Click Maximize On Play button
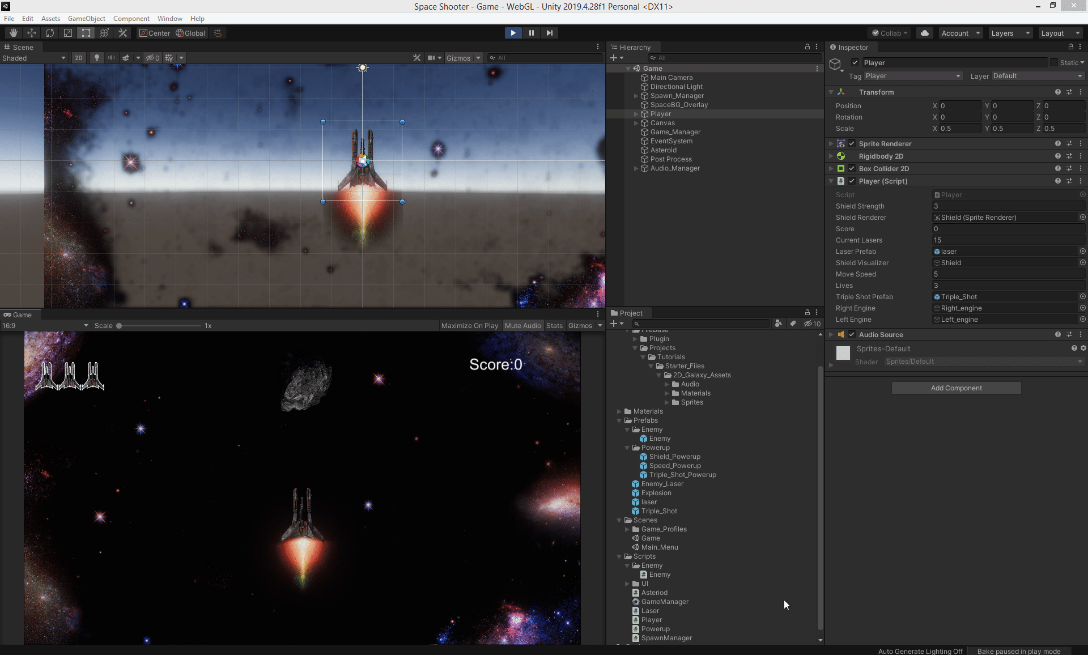This screenshot has width=1088, height=655. click(469, 325)
